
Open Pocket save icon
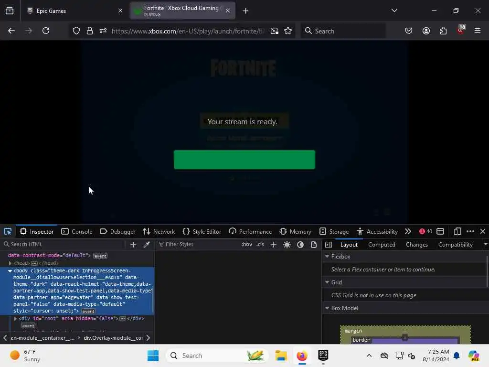(409, 31)
